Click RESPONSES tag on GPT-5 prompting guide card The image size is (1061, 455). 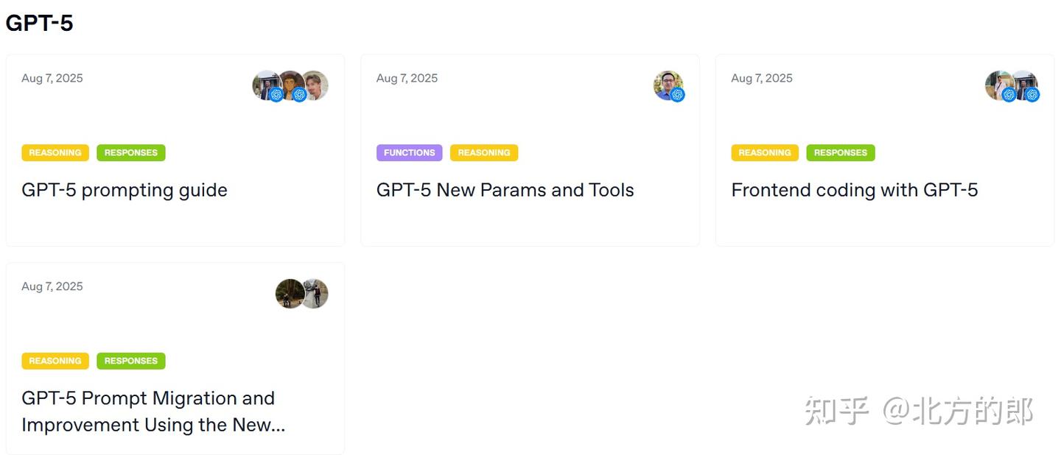(131, 152)
